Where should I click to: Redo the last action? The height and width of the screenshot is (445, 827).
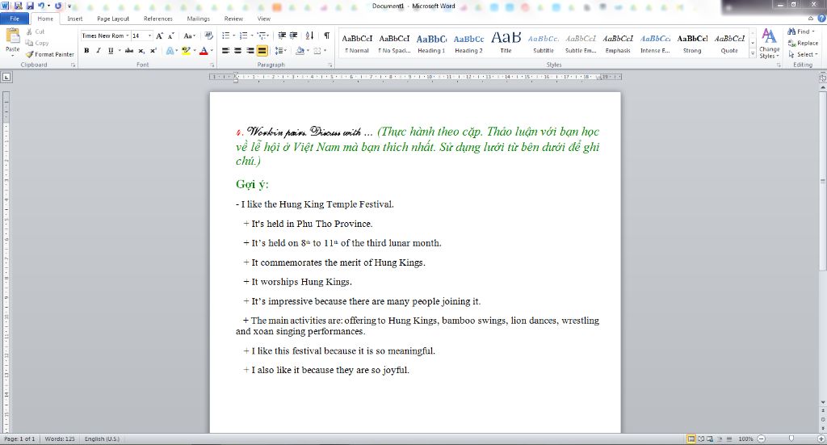pos(58,6)
